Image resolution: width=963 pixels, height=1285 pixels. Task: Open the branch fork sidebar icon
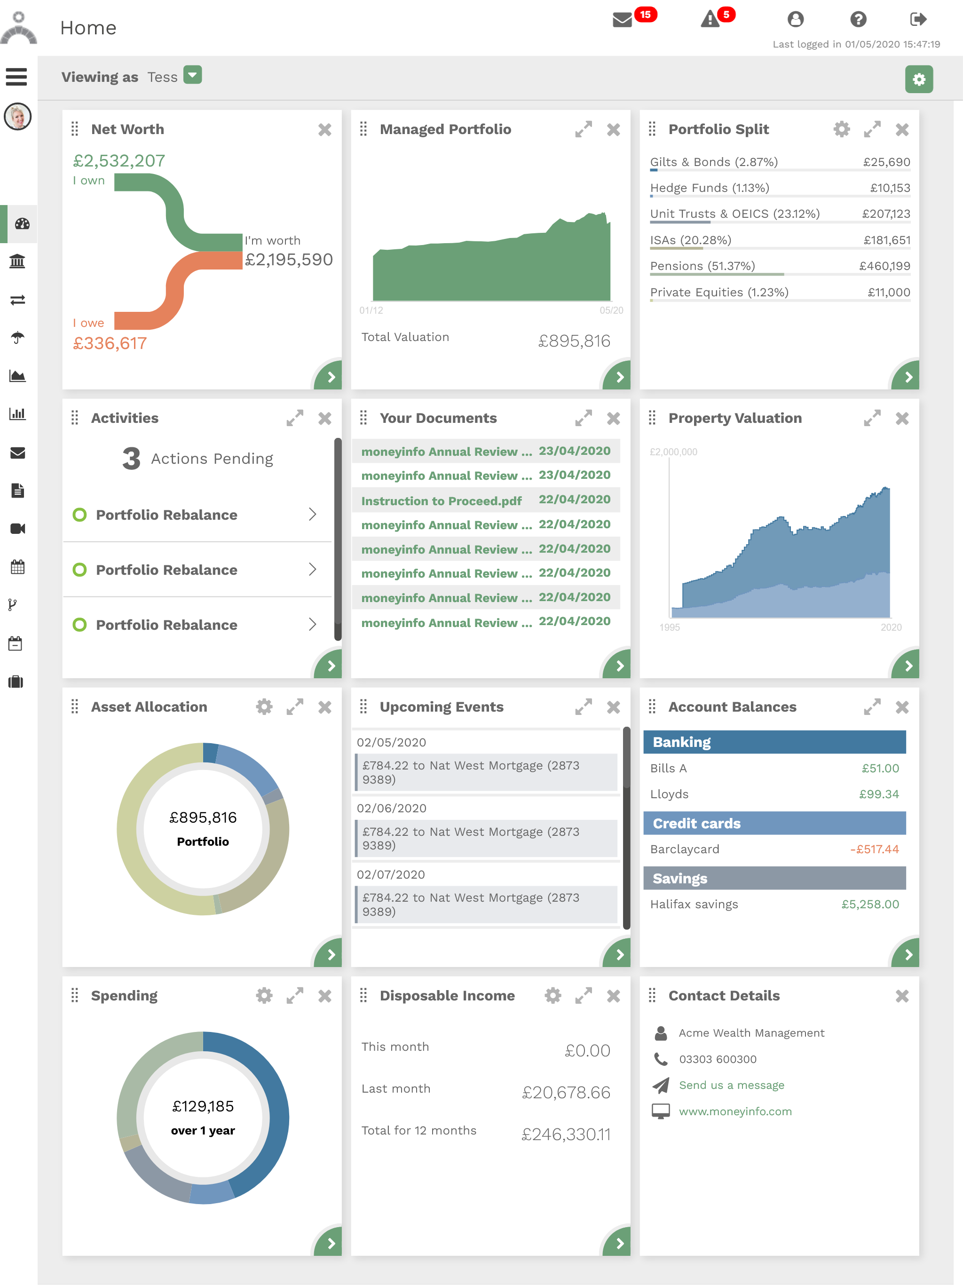click(x=12, y=605)
